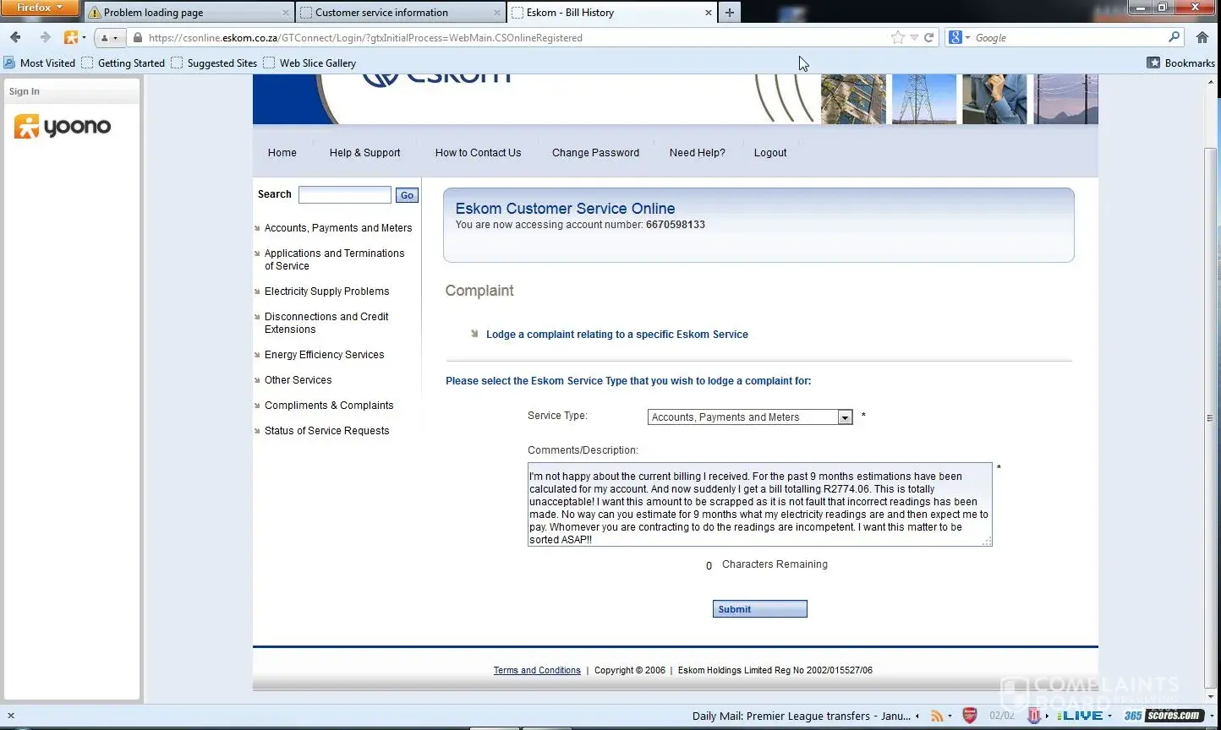
Task: Open a new tab with plus button
Action: point(729,12)
